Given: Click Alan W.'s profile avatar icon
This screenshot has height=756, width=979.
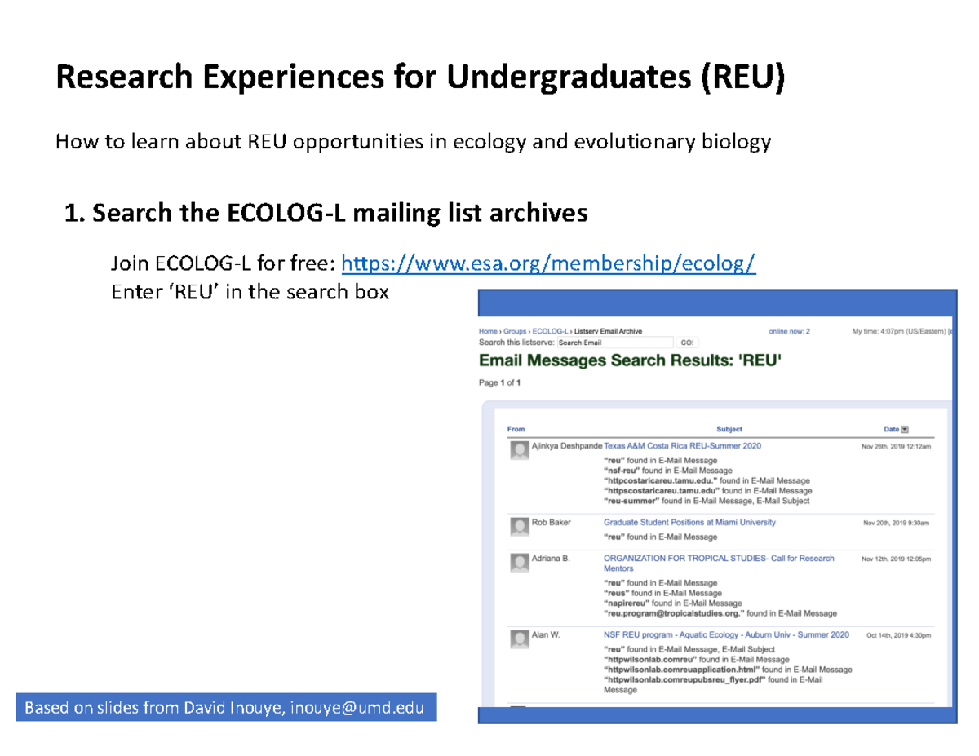Looking at the screenshot, I should click(x=520, y=639).
